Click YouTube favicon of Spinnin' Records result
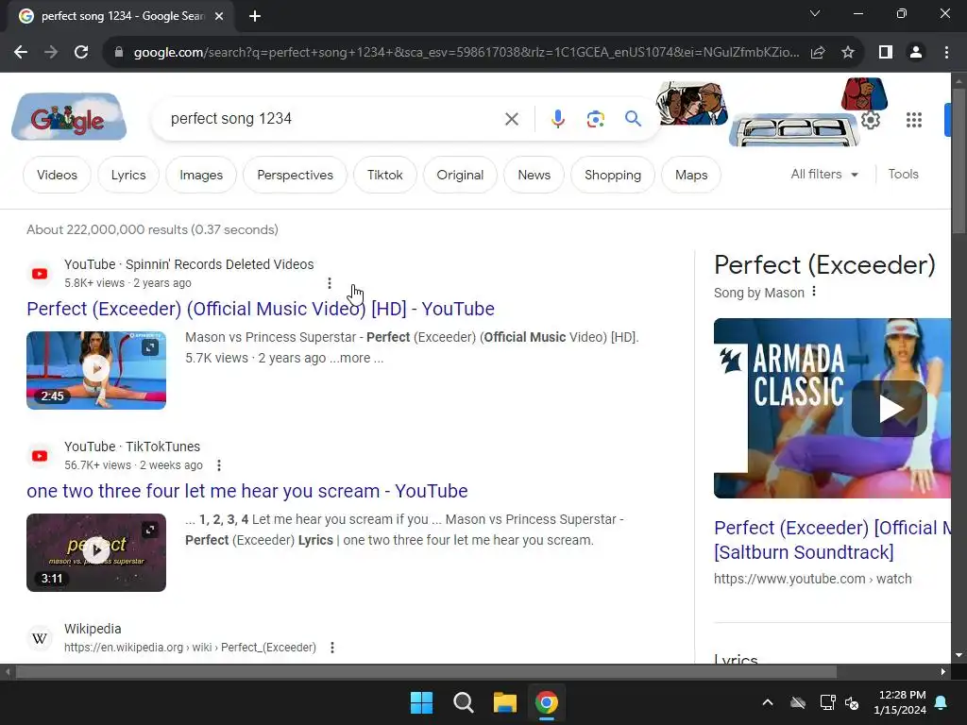 40,274
